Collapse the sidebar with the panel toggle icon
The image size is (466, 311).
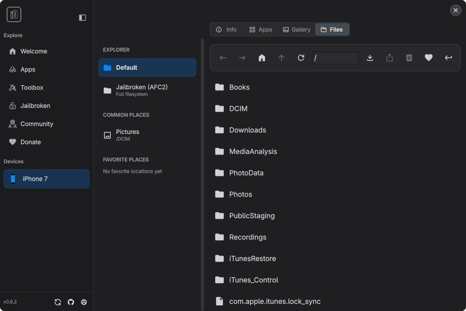(x=82, y=18)
